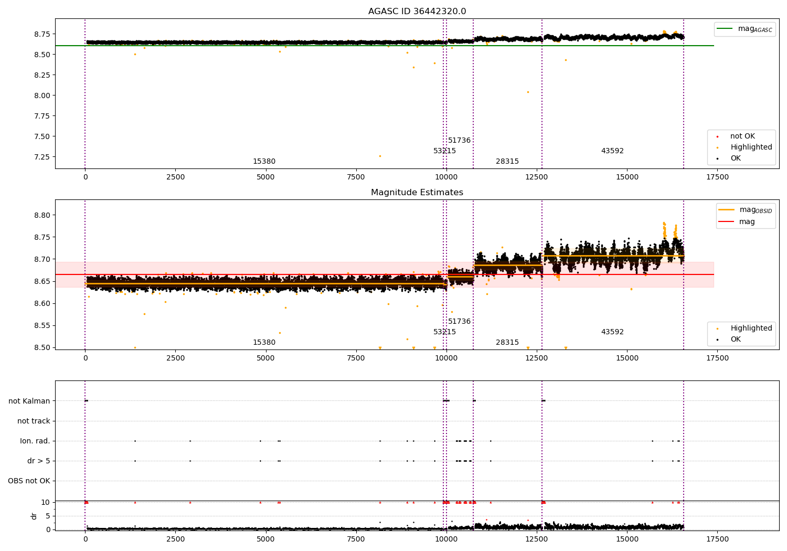Click the rotated "dr" y-axis label

click(34, 516)
